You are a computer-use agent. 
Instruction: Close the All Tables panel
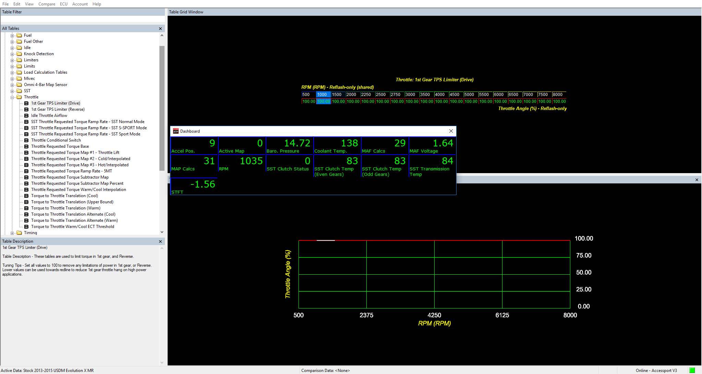point(160,28)
